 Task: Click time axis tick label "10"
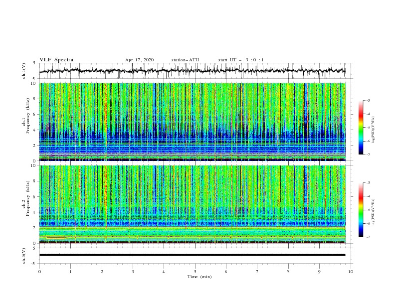[x=351, y=272]
